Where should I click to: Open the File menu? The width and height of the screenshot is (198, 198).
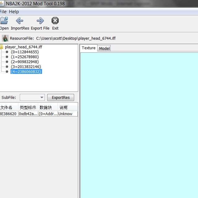coord(3,12)
